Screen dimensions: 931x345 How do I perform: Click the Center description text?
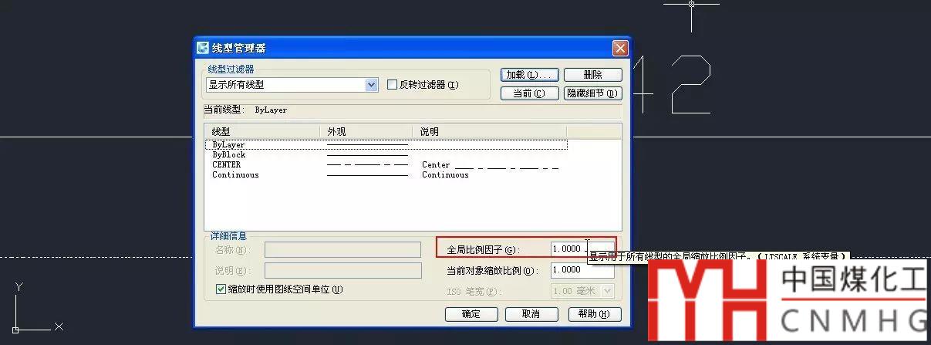click(x=436, y=165)
